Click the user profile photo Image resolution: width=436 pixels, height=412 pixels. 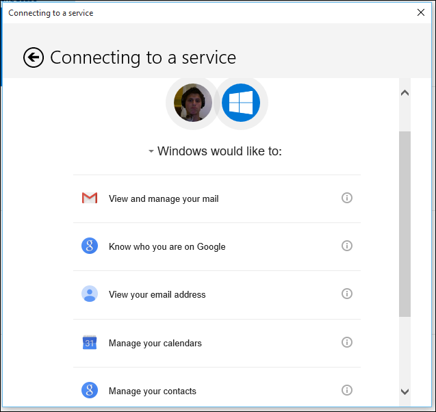192,103
